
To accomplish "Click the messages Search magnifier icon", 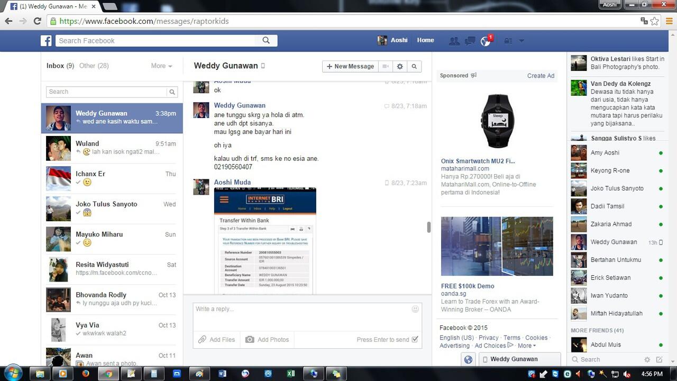I will [172, 92].
